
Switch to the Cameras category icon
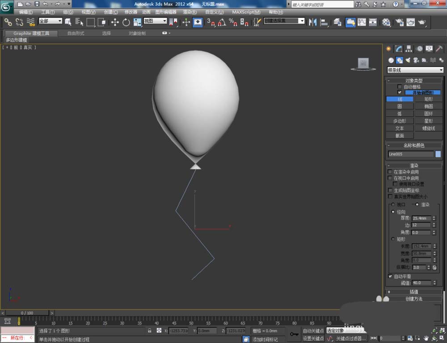pyautogui.click(x=416, y=60)
